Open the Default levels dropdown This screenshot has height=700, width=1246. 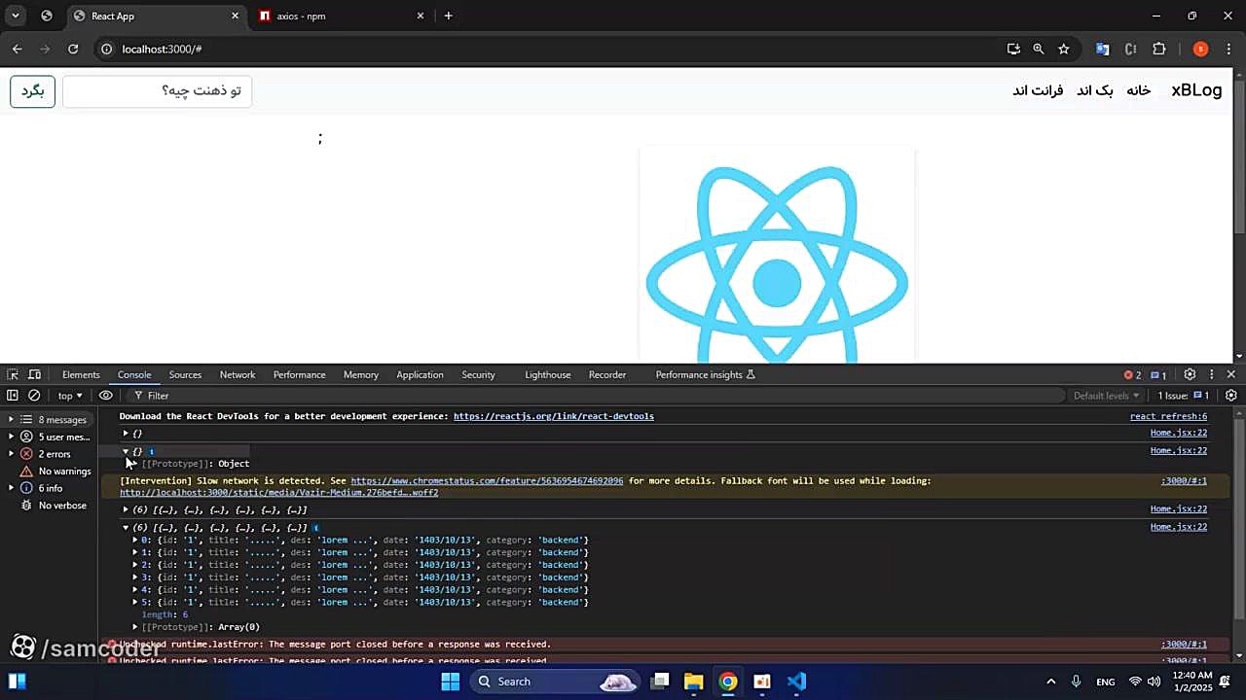click(1106, 396)
